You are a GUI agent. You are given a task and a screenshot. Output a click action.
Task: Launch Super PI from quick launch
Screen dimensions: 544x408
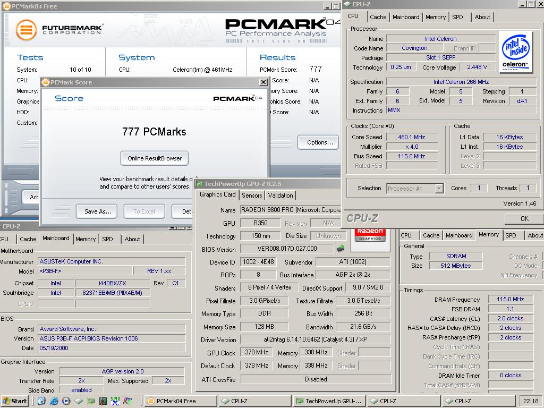(x=115, y=401)
